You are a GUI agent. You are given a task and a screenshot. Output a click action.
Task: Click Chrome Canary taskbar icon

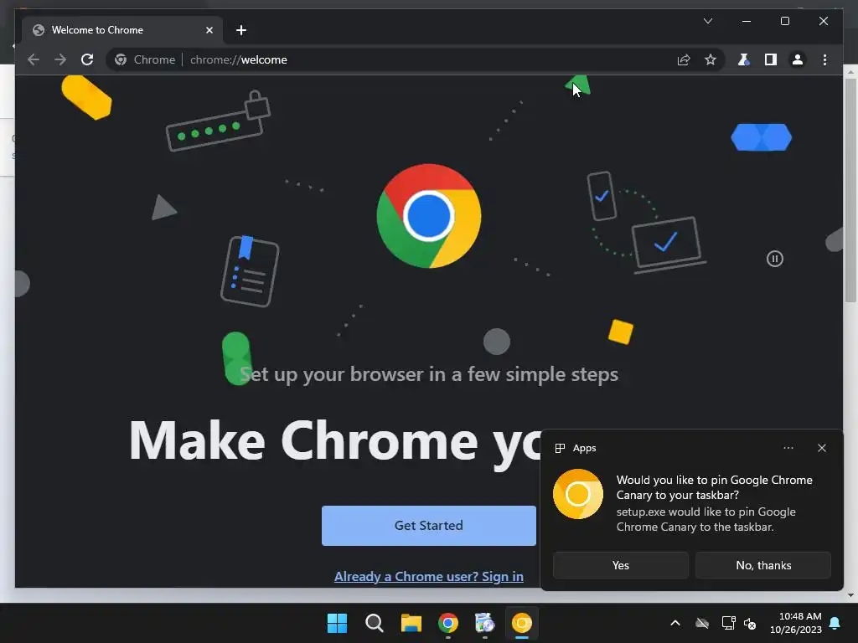pyautogui.click(x=521, y=623)
